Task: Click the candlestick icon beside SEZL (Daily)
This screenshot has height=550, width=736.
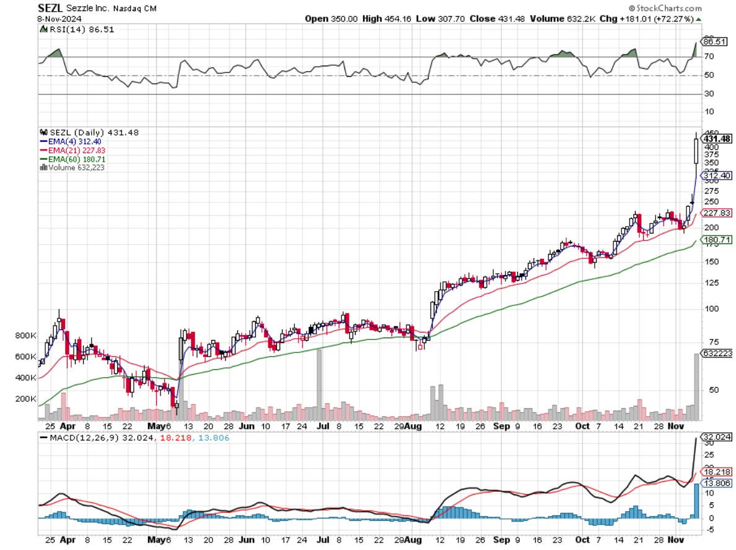Action: [43, 133]
